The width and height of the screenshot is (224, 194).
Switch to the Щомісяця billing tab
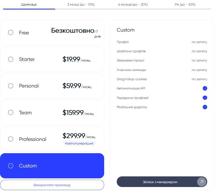tap(29, 4)
